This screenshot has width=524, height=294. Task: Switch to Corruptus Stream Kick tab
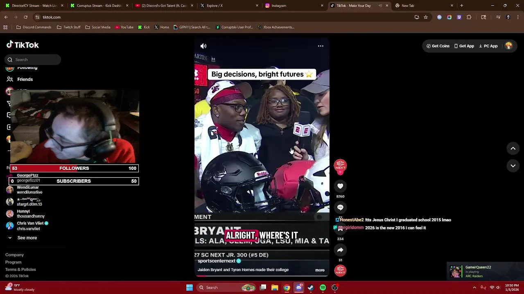pos(99,6)
